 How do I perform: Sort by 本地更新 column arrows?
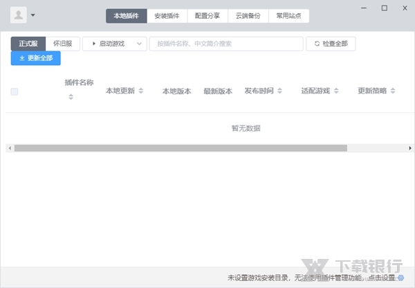tap(141, 91)
